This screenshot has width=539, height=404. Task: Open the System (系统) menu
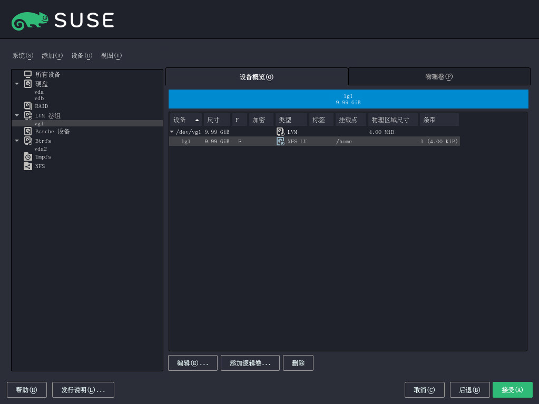tap(23, 56)
